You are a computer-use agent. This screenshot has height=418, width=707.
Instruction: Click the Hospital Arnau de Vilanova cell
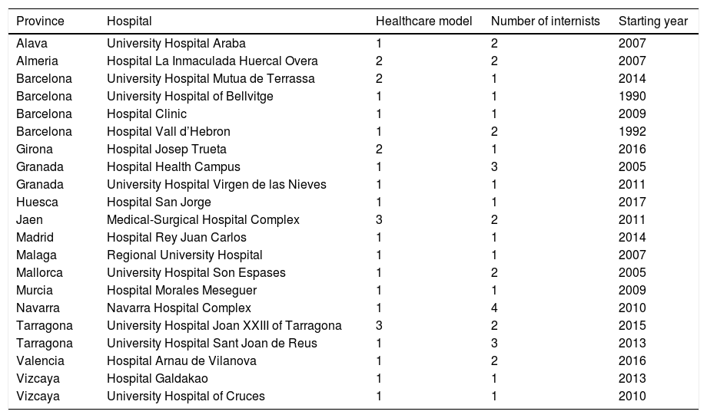pos(181,360)
